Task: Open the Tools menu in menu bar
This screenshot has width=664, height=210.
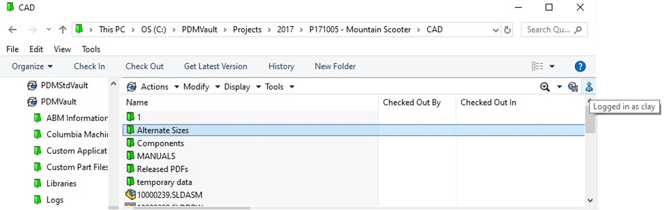Action: pyautogui.click(x=91, y=49)
